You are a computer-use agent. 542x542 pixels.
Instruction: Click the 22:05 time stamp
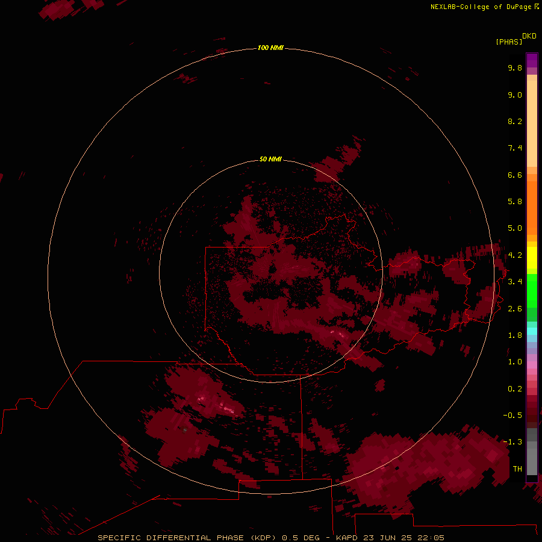[431, 538]
